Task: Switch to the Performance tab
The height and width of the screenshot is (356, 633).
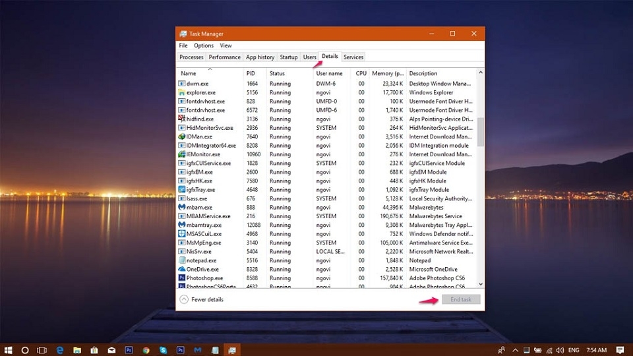Action: pyautogui.click(x=225, y=57)
